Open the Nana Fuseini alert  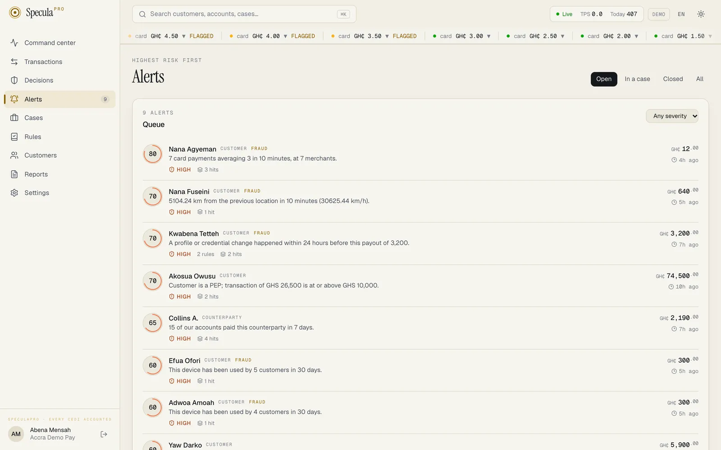coord(420,201)
